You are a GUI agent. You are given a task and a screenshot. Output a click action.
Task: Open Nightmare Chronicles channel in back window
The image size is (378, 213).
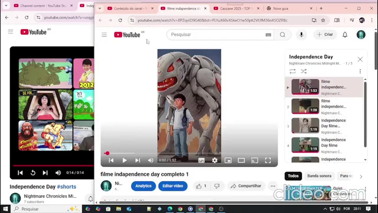pyautogui.click(x=50, y=196)
